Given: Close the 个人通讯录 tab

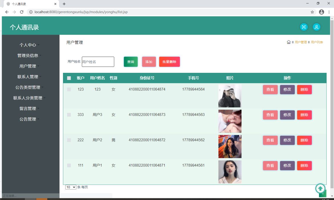Looking at the screenshot, I should (x=55, y=4).
